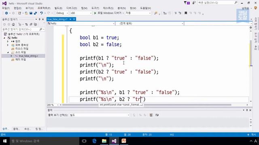
Task: Toggle word wrap icon in the output panel
Action: [157, 115]
